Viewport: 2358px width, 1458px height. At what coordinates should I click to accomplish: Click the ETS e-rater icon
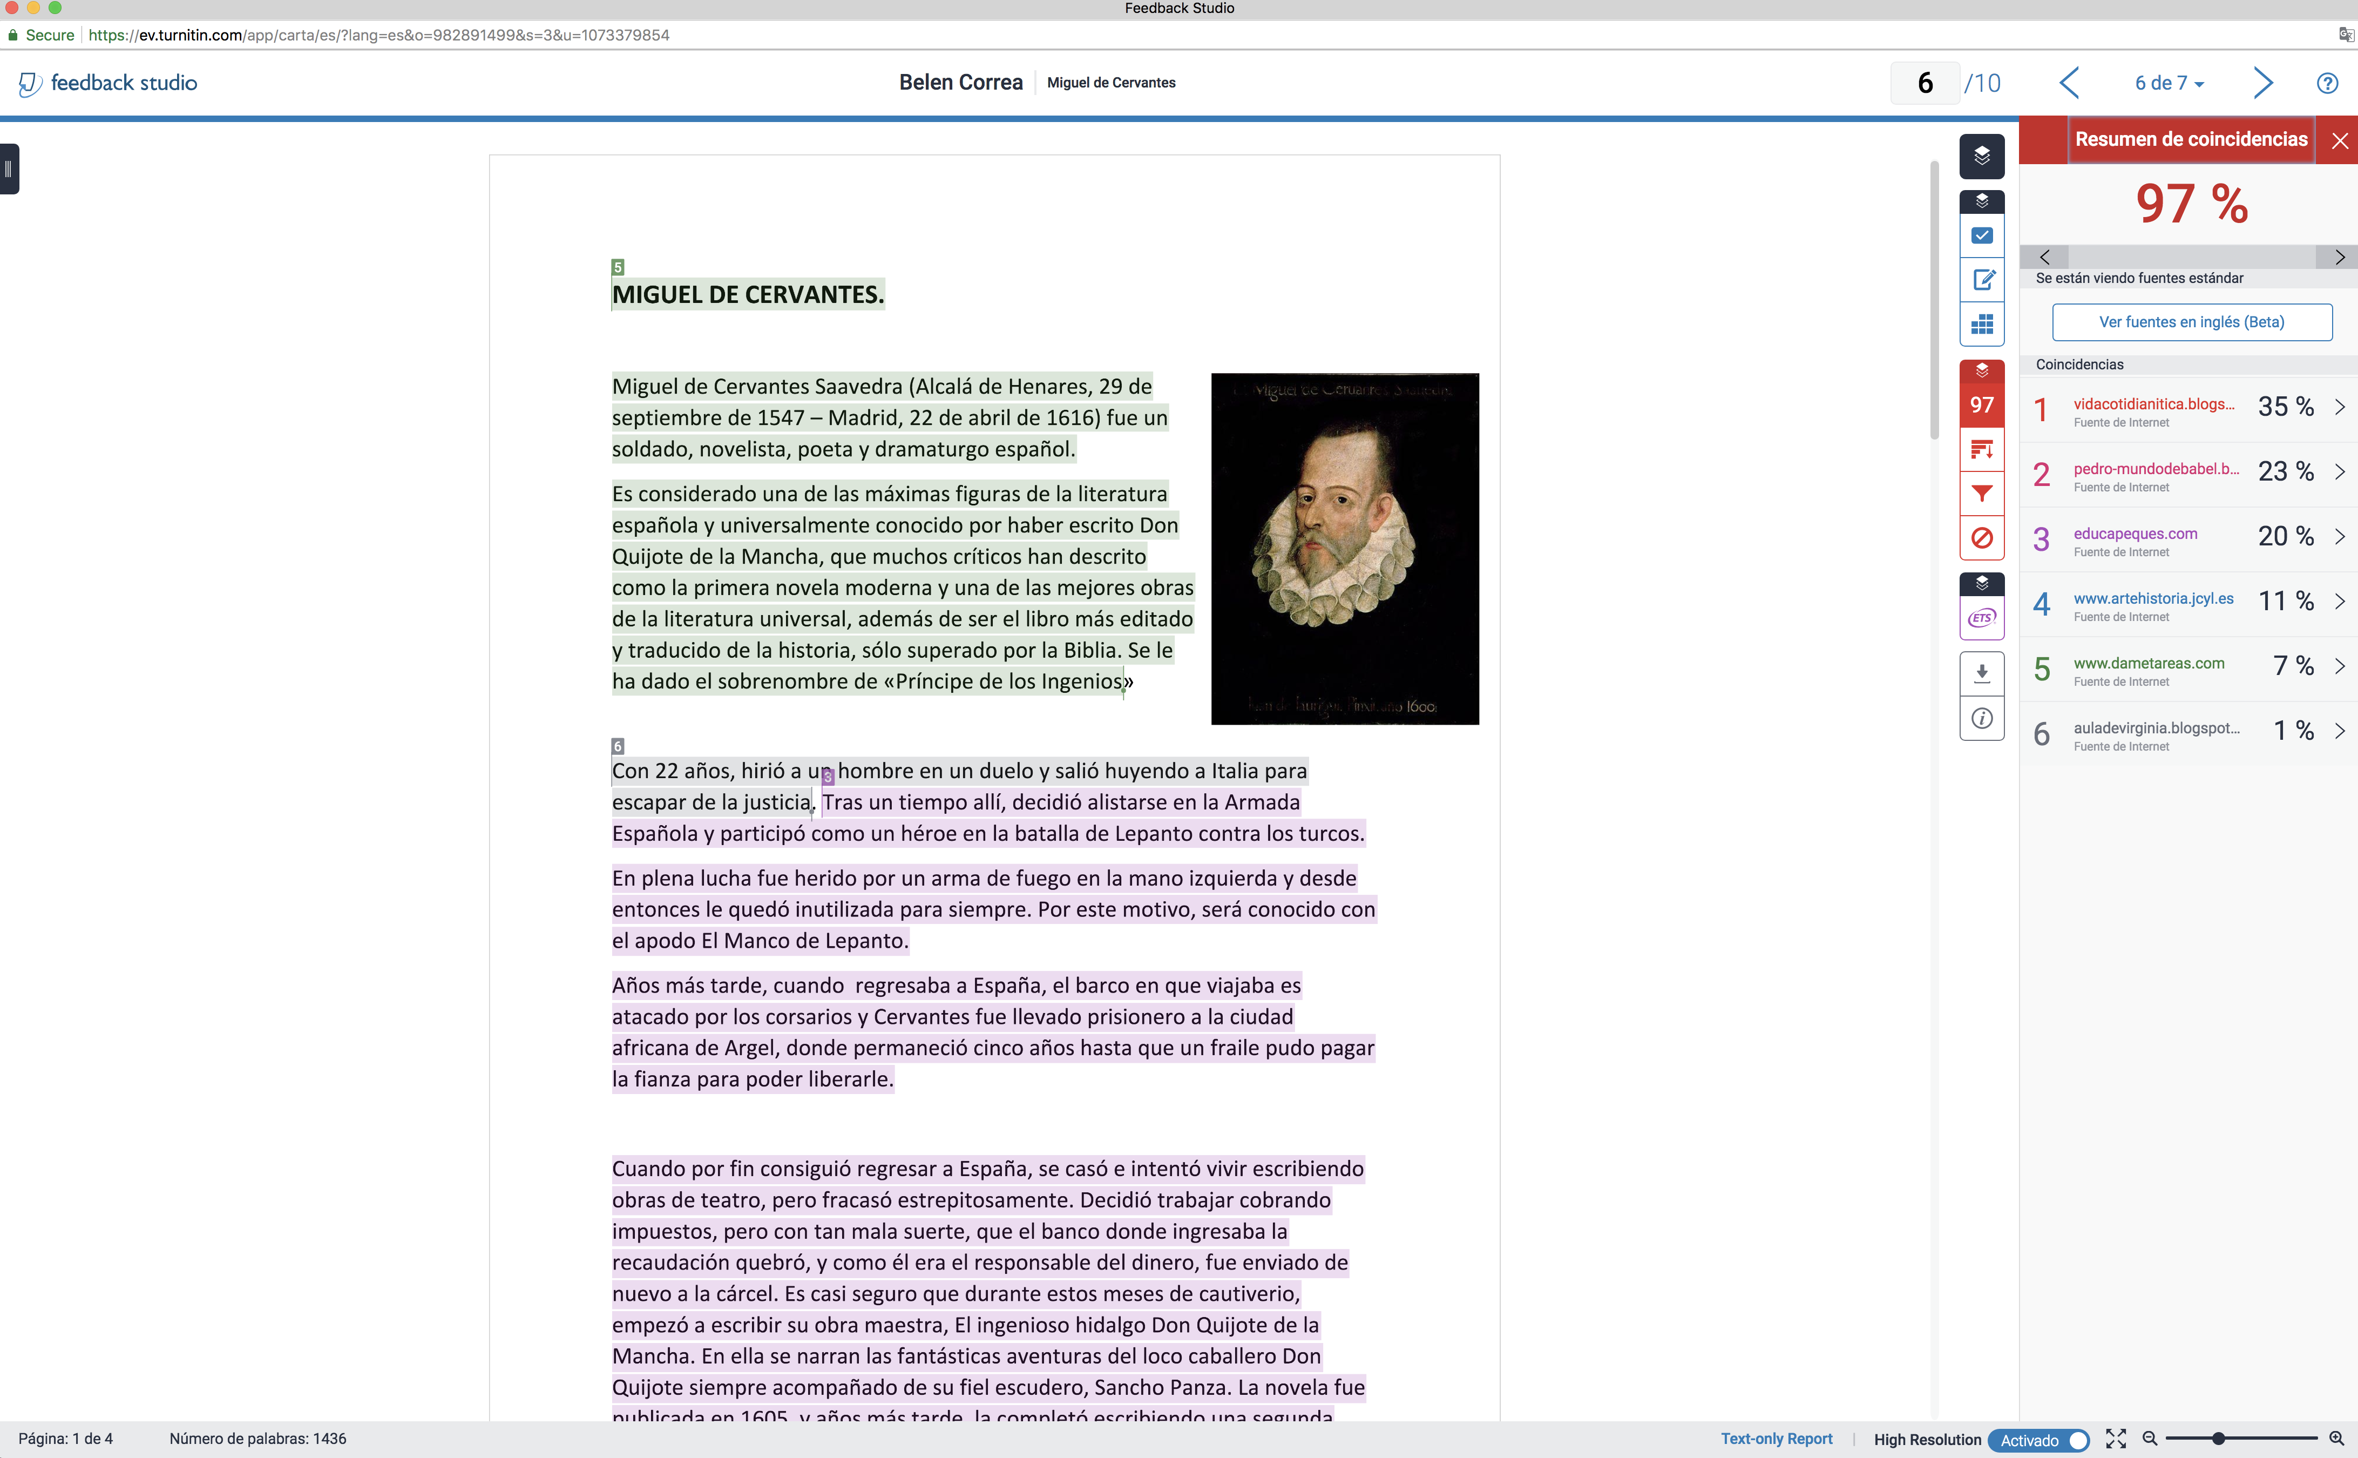[1981, 618]
